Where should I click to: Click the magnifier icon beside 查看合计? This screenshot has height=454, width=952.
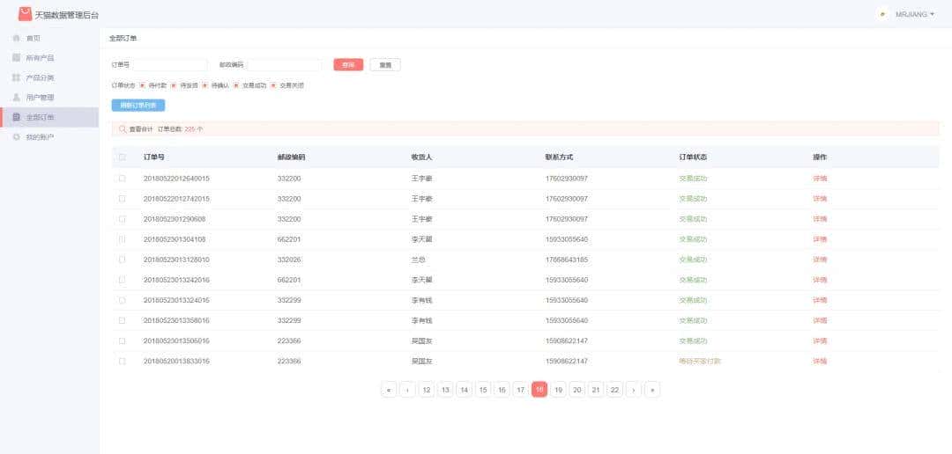point(123,129)
